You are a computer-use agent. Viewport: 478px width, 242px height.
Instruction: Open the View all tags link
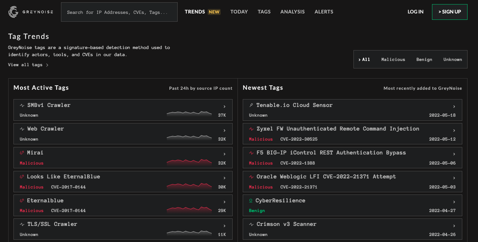click(x=28, y=65)
